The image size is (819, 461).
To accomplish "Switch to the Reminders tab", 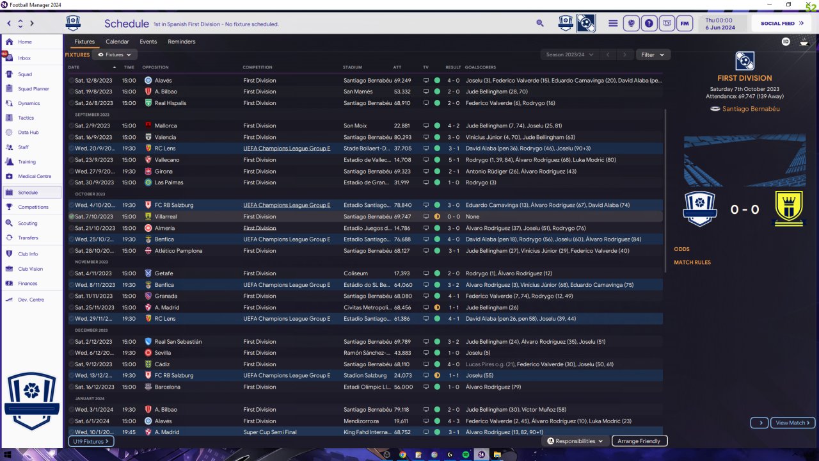I will [x=182, y=42].
